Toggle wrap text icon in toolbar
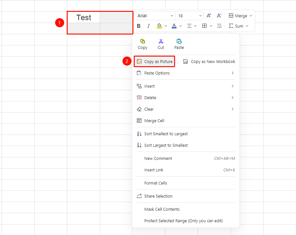 pos(219,26)
